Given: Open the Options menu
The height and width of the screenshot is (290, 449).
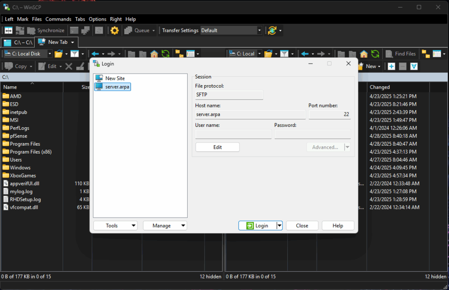Looking at the screenshot, I should coord(97,19).
